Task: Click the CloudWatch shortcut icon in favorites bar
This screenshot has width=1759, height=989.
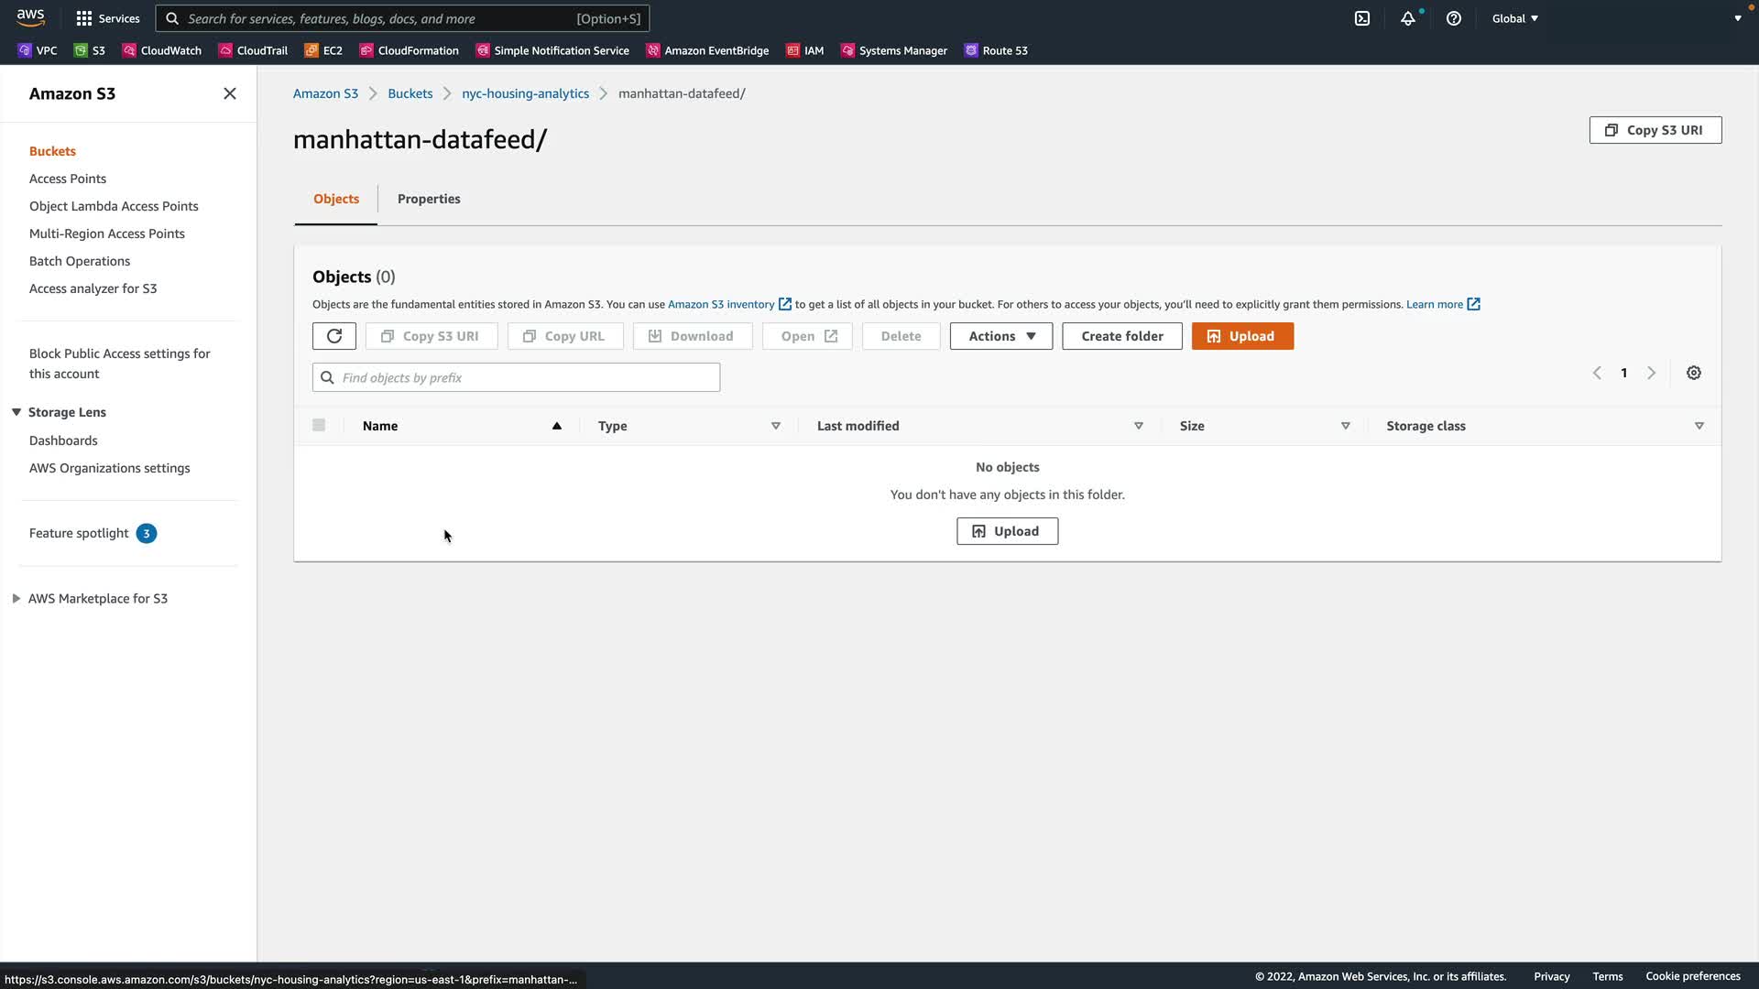Action: [x=129, y=50]
